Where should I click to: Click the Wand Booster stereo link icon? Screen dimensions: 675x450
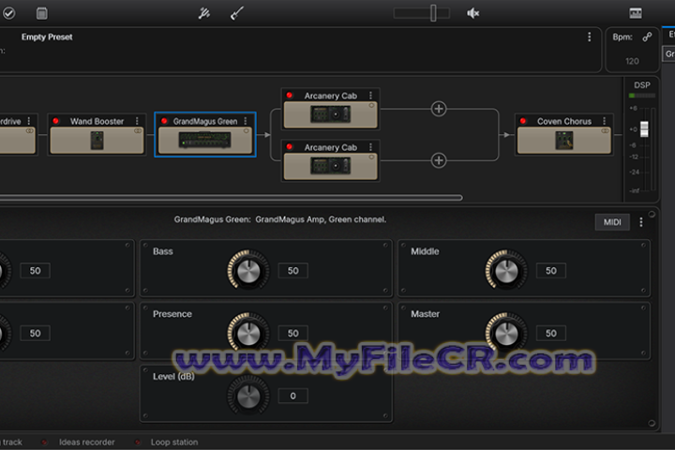tap(138, 131)
